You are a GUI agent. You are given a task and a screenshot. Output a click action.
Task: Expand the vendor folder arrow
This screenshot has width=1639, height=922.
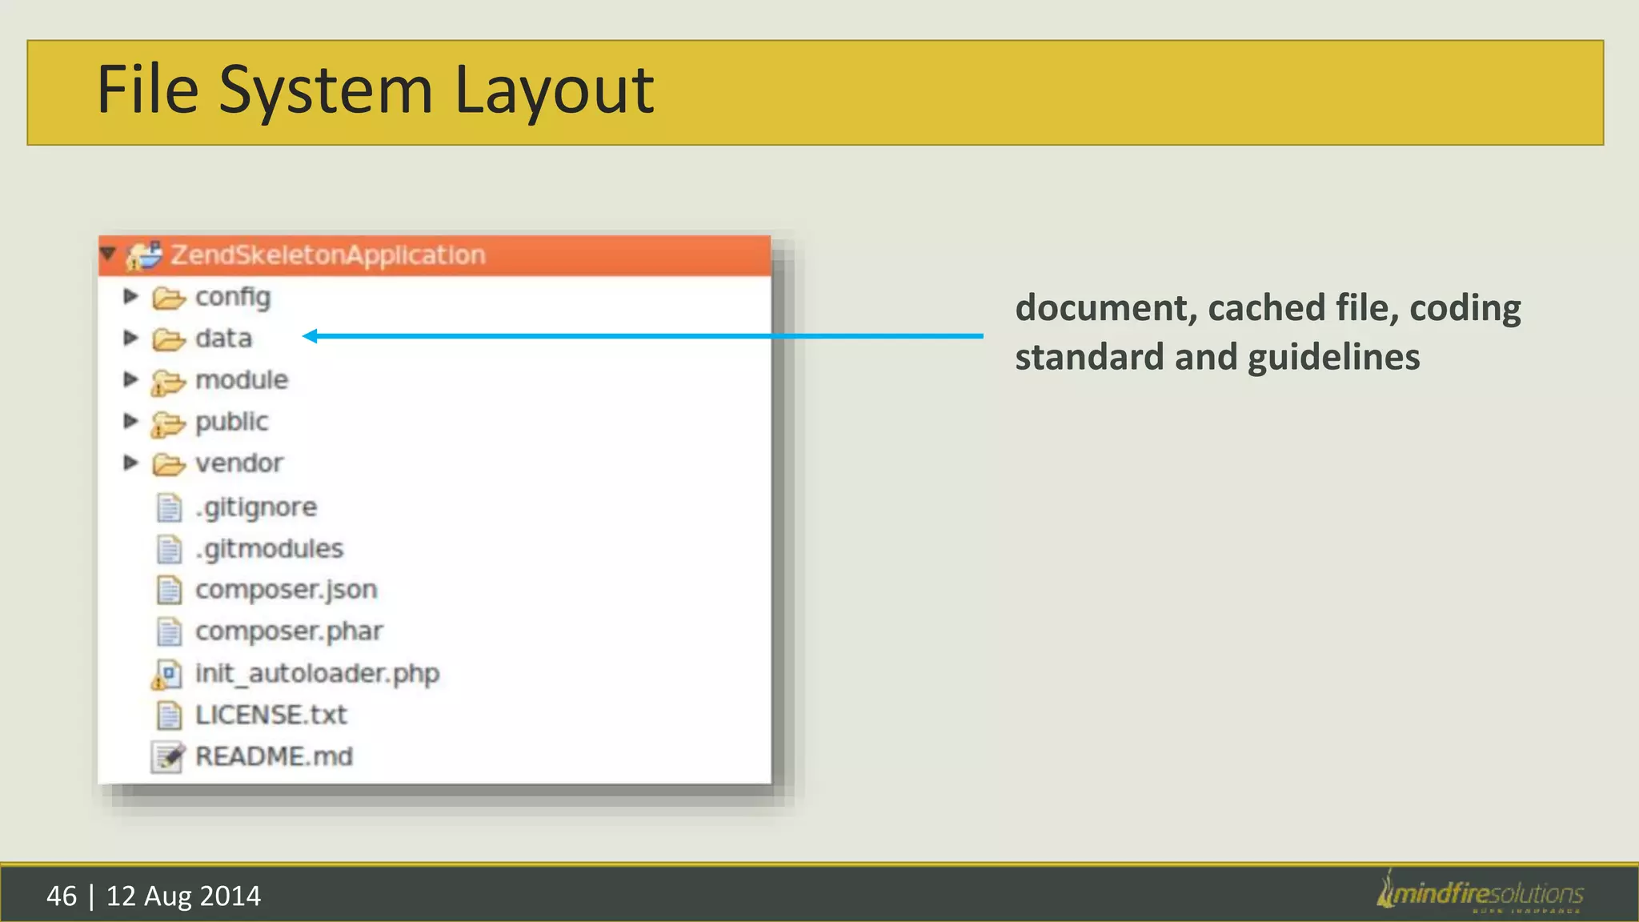coord(130,463)
